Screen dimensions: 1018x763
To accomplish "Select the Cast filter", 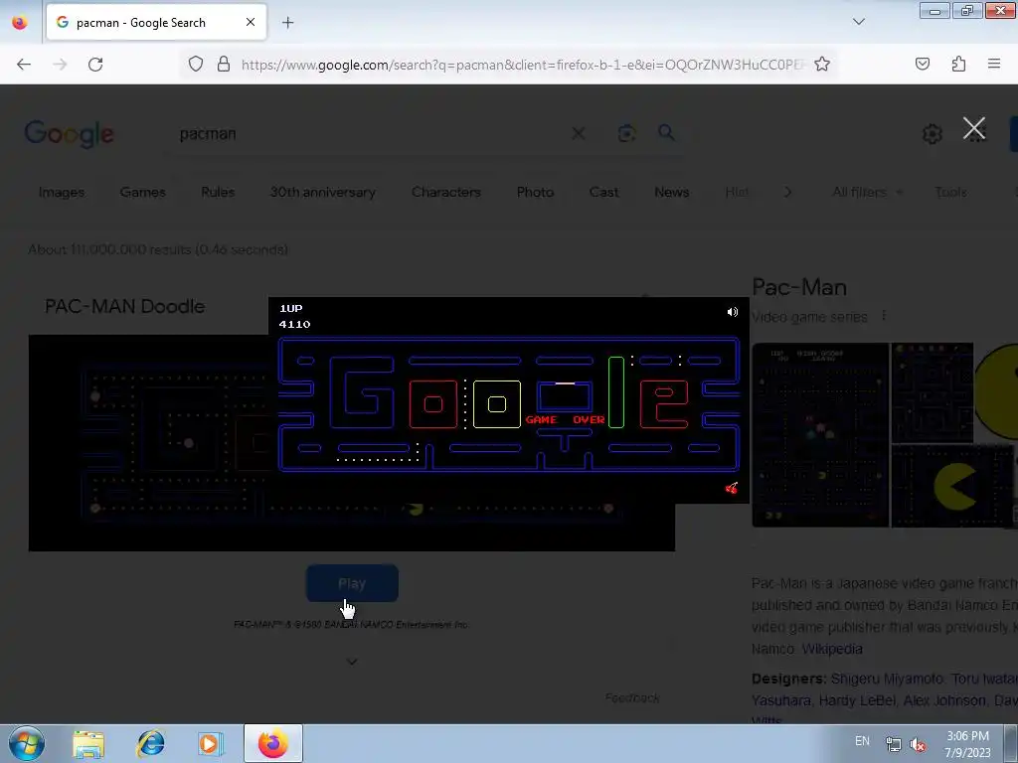I will [x=603, y=192].
